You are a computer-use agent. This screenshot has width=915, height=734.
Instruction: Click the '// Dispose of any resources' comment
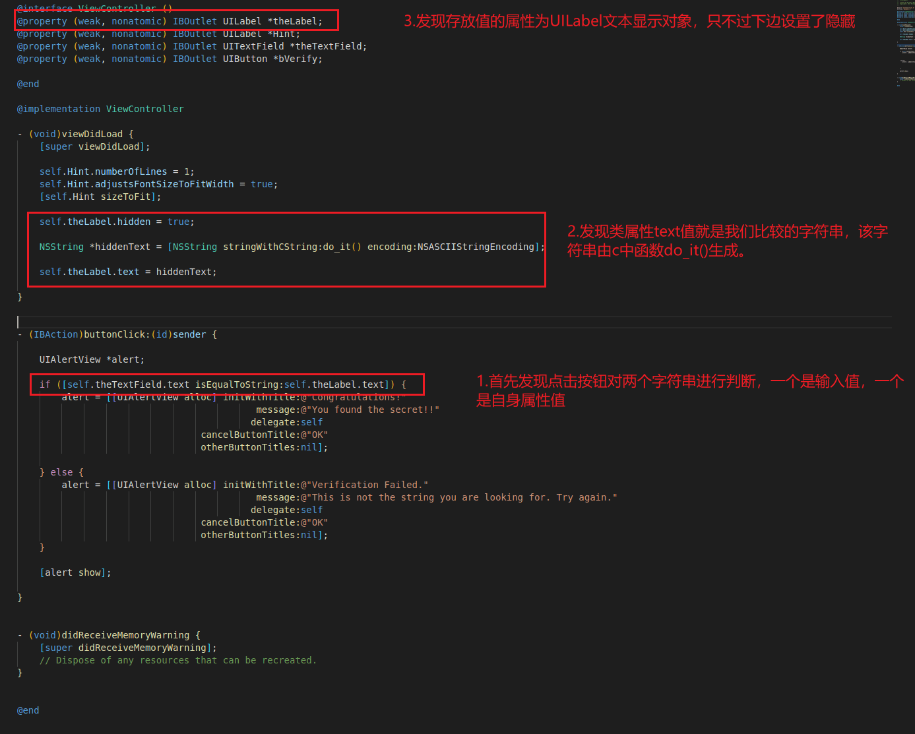tap(178, 660)
